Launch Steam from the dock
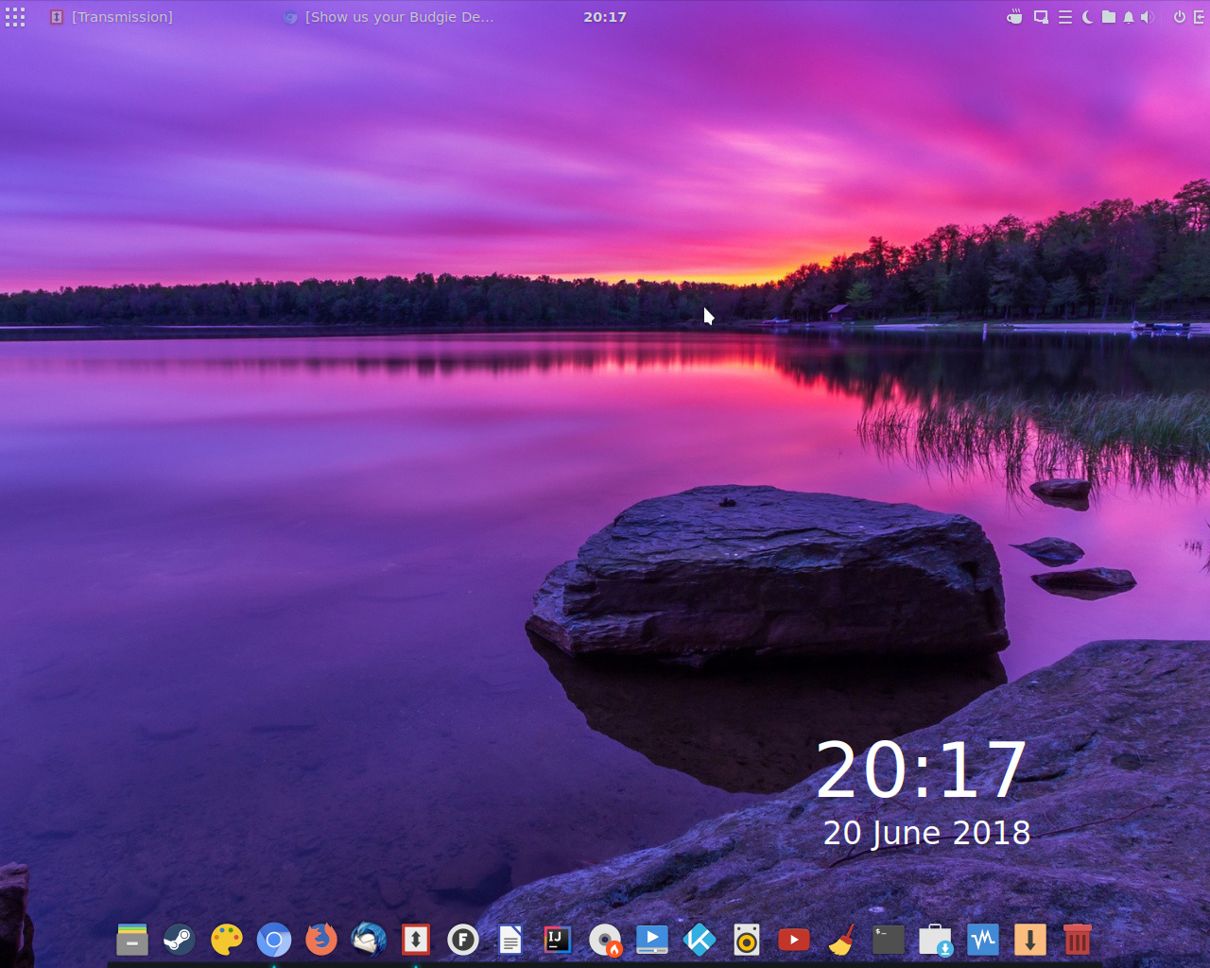Viewport: 1210px width, 968px height. pos(180,940)
